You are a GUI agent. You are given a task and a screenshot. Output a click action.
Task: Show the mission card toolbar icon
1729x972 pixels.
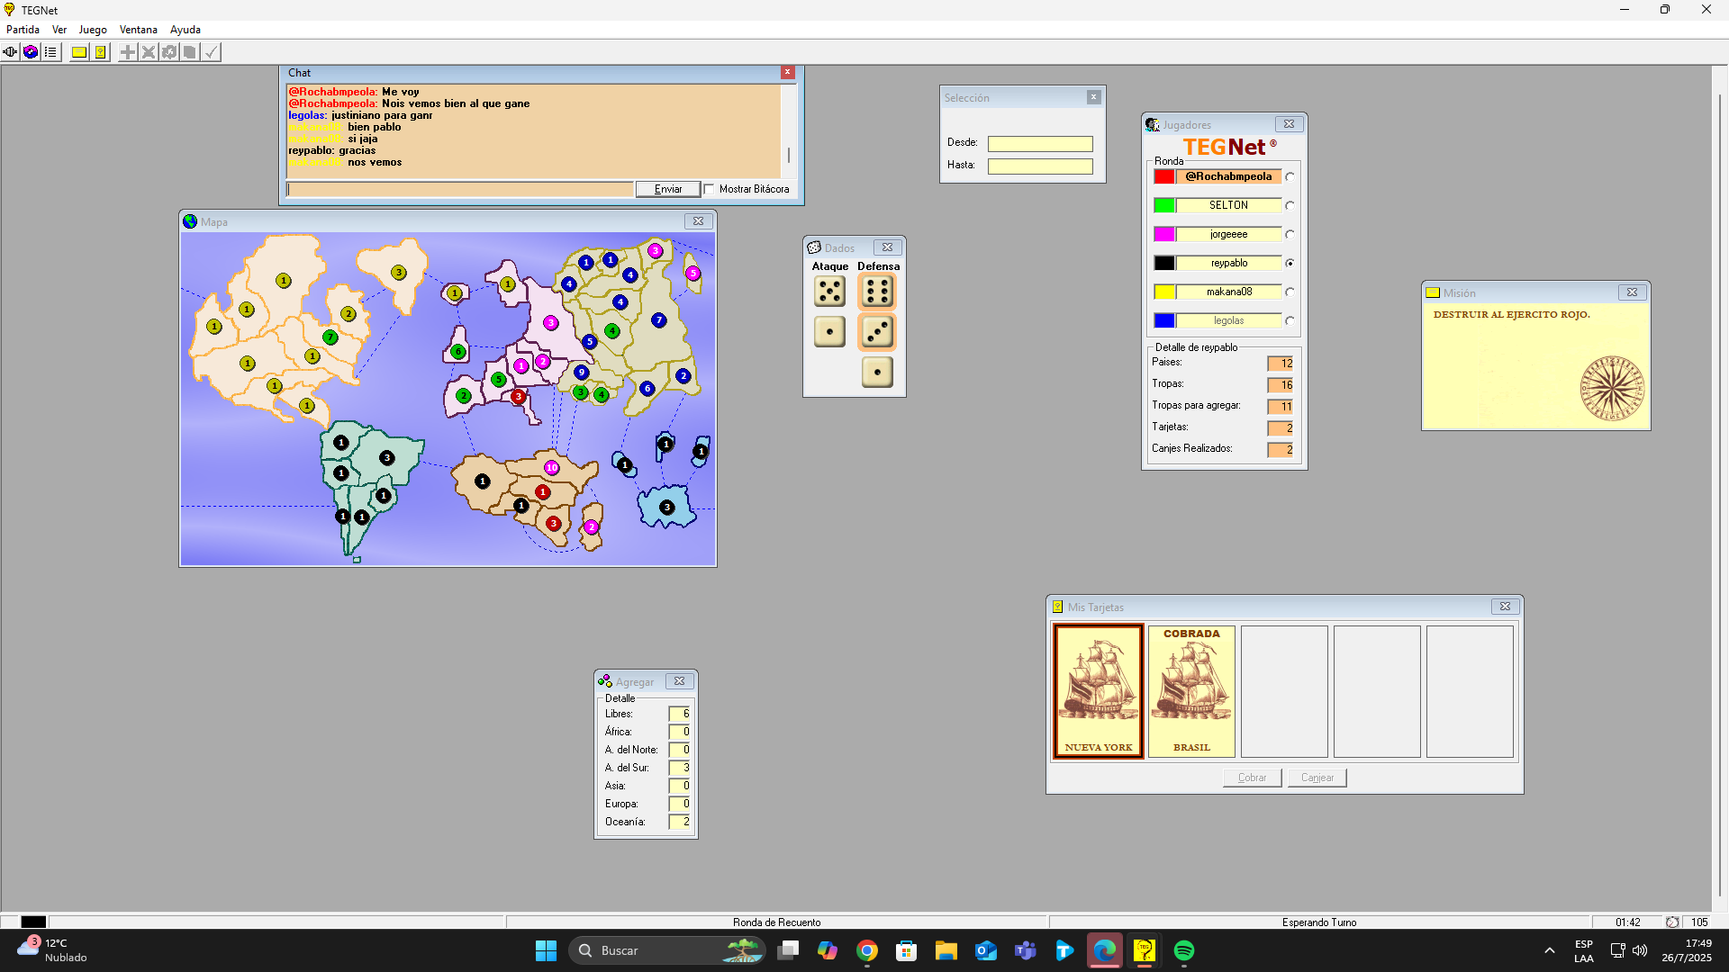click(x=79, y=52)
